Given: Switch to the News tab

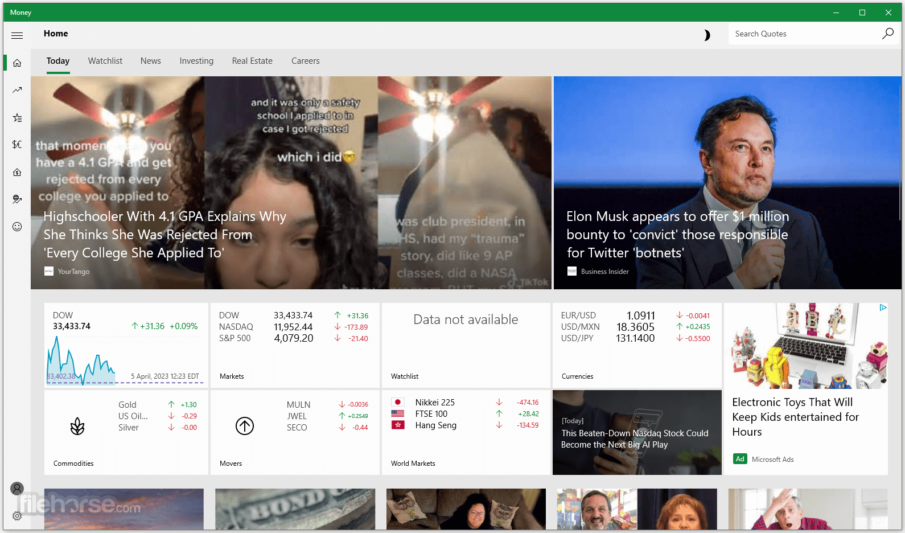Looking at the screenshot, I should click(x=151, y=61).
